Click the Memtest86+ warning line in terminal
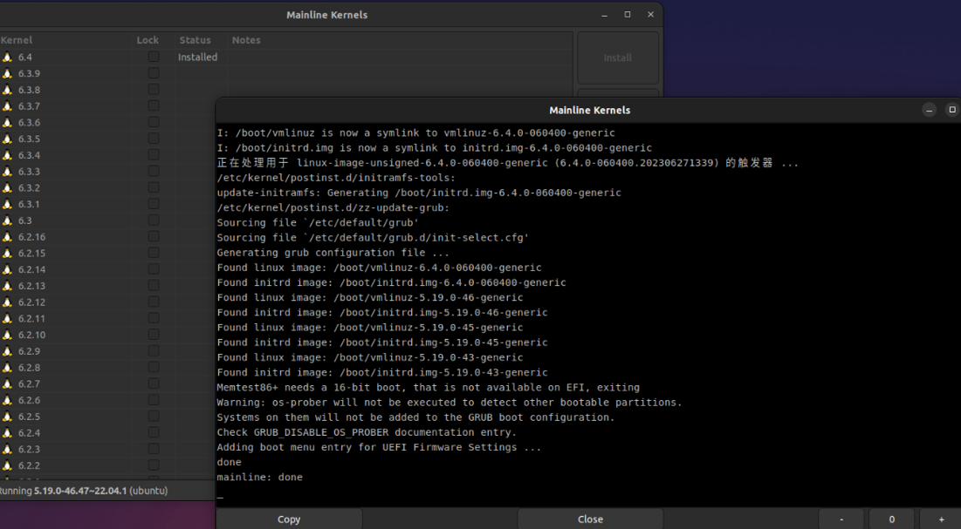This screenshot has width=961, height=529. tap(429, 388)
